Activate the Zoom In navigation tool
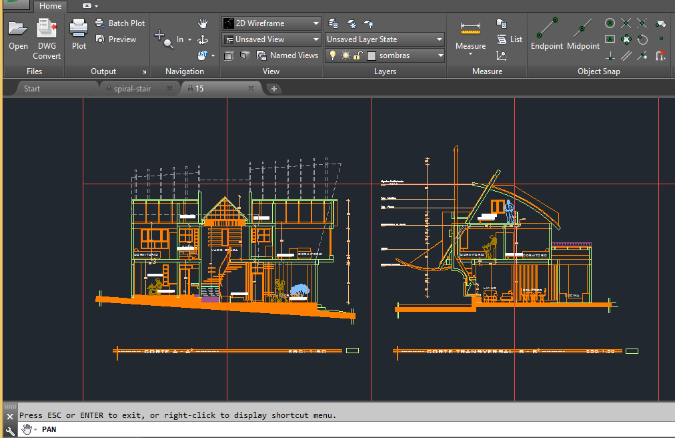The height and width of the screenshot is (438, 675). click(164, 39)
